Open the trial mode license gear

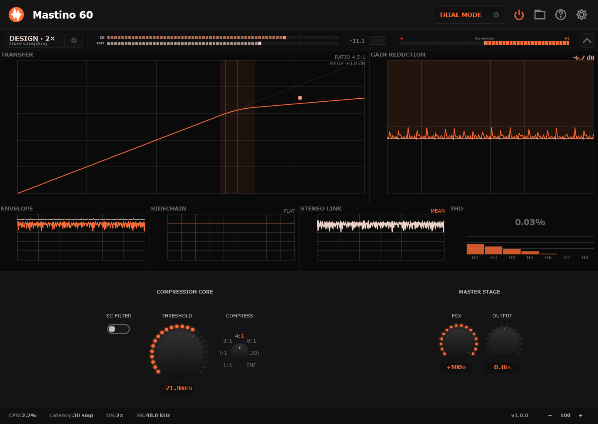point(496,15)
